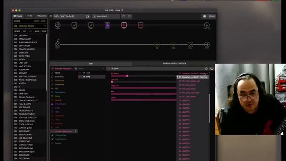
Task: Load preset 02A DRAGON HUNTER
Action: click(x=29, y=49)
